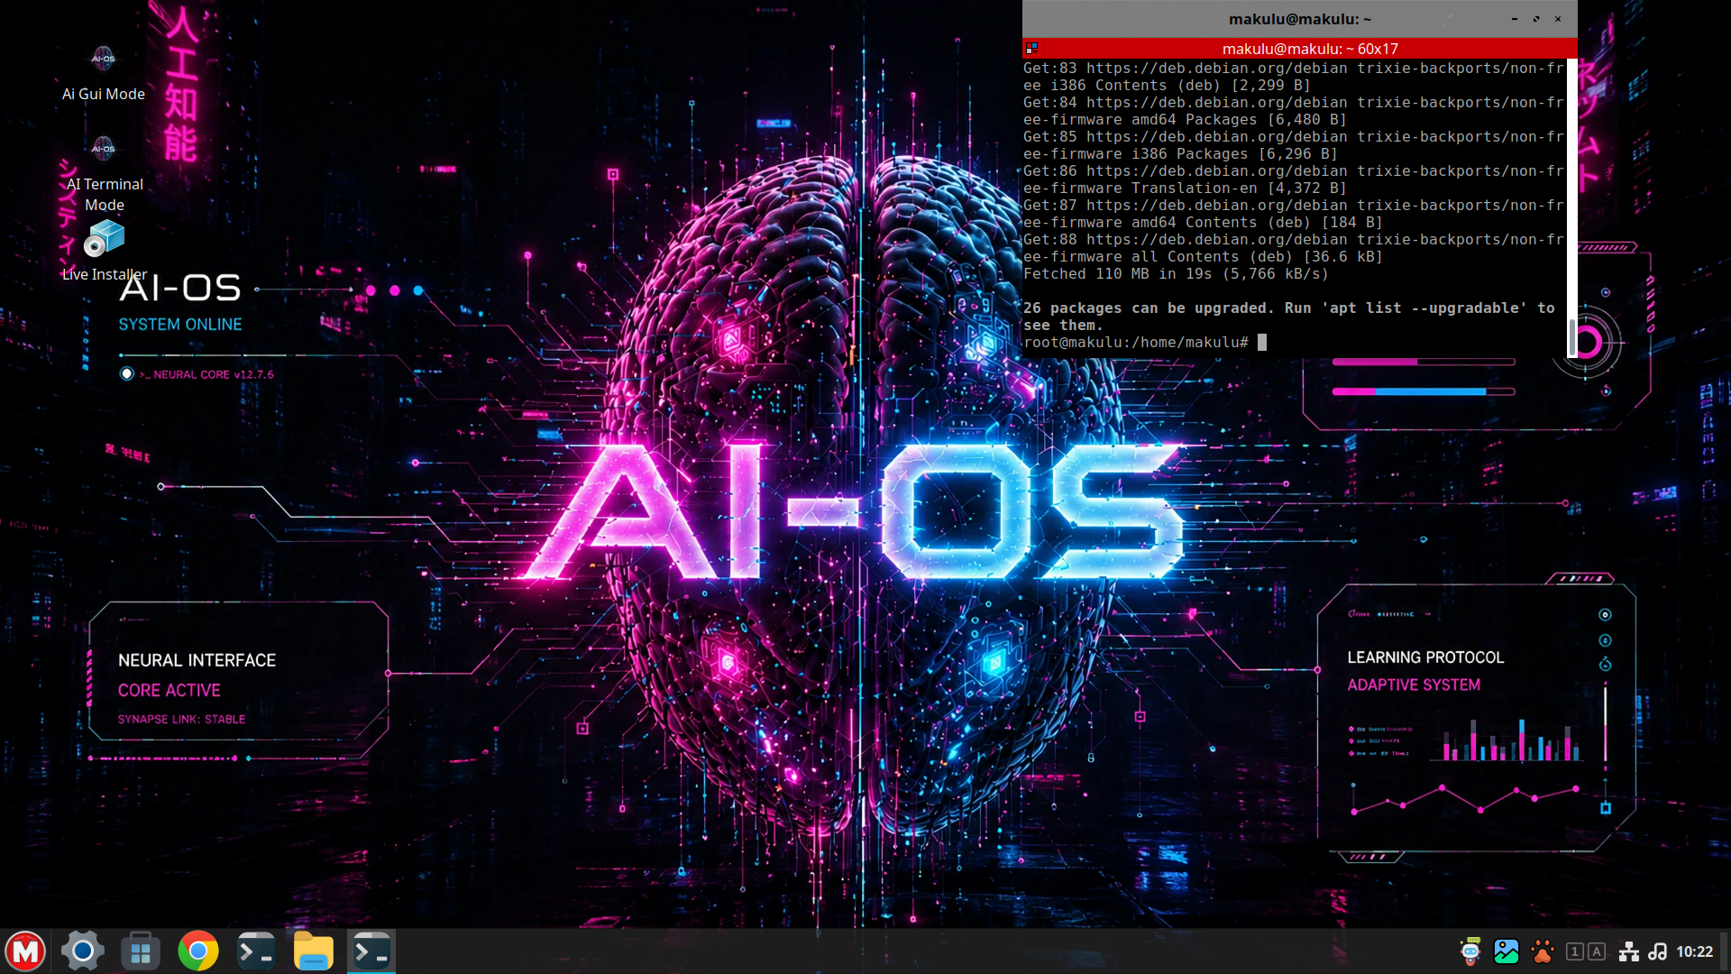
Task: Click the keyboard layout A indicator
Action: [1597, 951]
